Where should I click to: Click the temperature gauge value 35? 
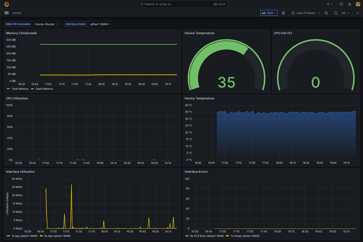(226, 82)
